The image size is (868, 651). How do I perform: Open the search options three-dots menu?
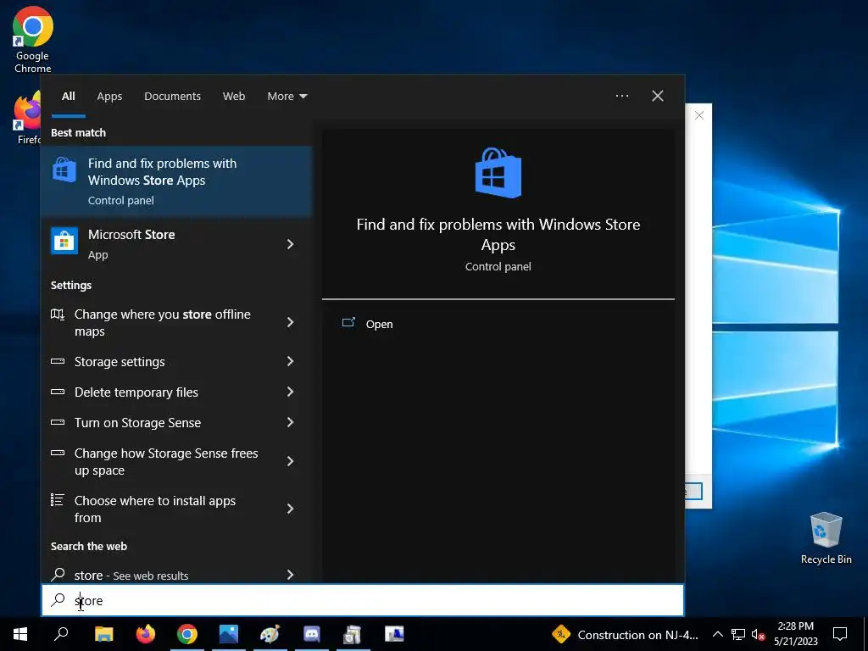[621, 96]
